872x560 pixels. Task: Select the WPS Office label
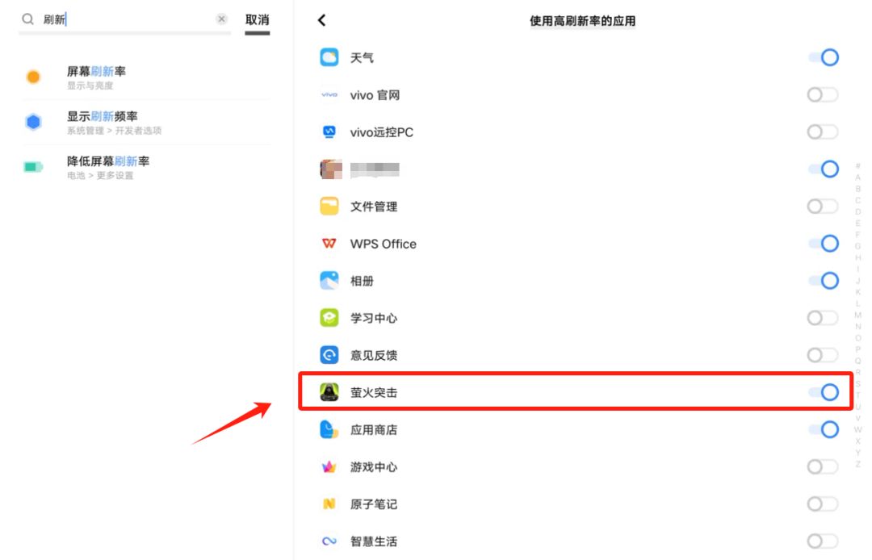(384, 244)
